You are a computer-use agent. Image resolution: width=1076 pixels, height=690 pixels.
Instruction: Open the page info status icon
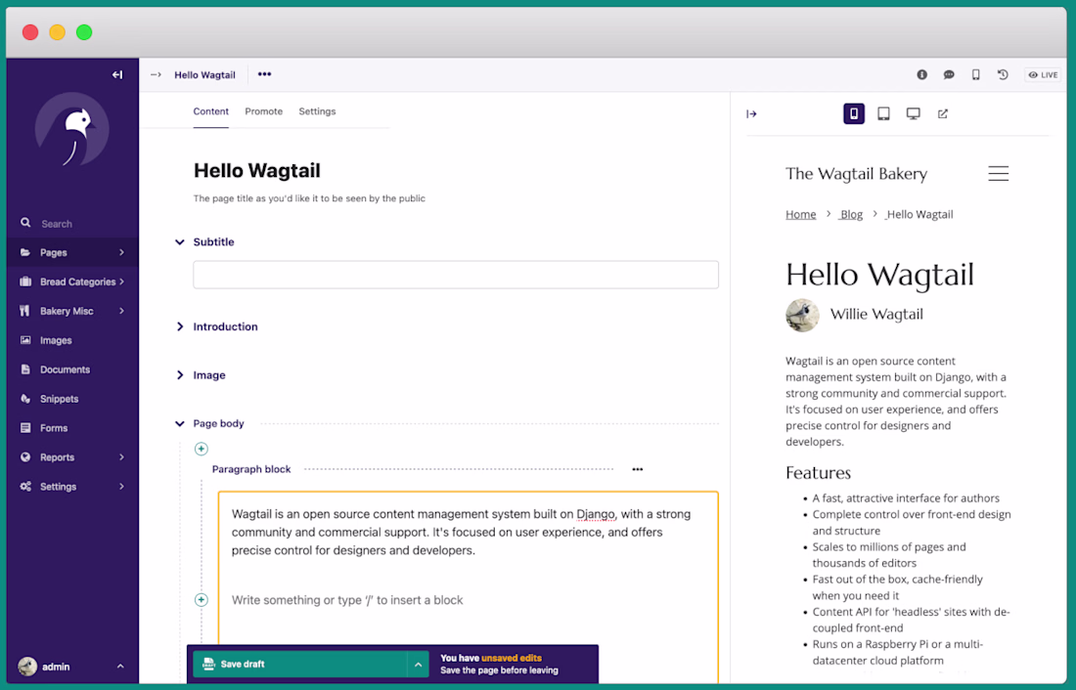point(921,74)
